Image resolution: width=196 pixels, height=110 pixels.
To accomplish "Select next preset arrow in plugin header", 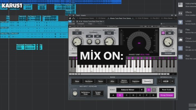I will tap(82, 21).
